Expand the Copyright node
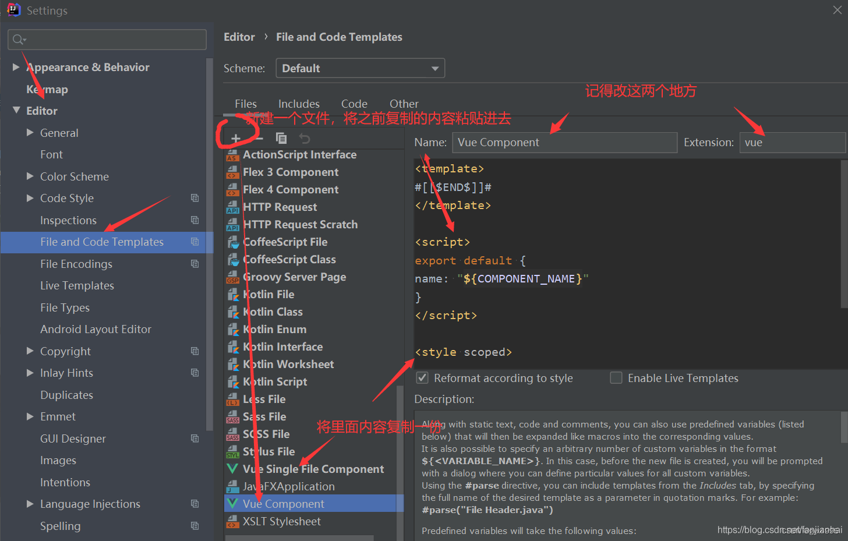 coord(30,351)
